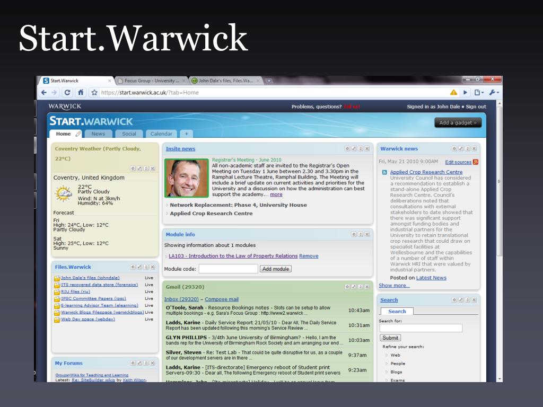Viewport: 543px width, 407px height.
Task: Open settings gear on Insite news gadget
Action: (x=347, y=148)
